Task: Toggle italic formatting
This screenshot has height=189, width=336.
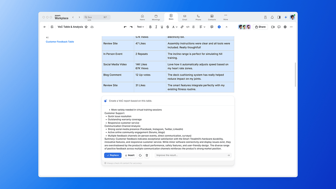Action: pos(156,27)
